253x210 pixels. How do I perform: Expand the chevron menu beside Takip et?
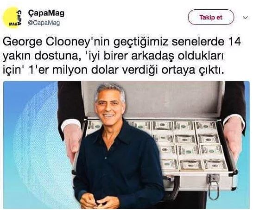[x=246, y=18]
